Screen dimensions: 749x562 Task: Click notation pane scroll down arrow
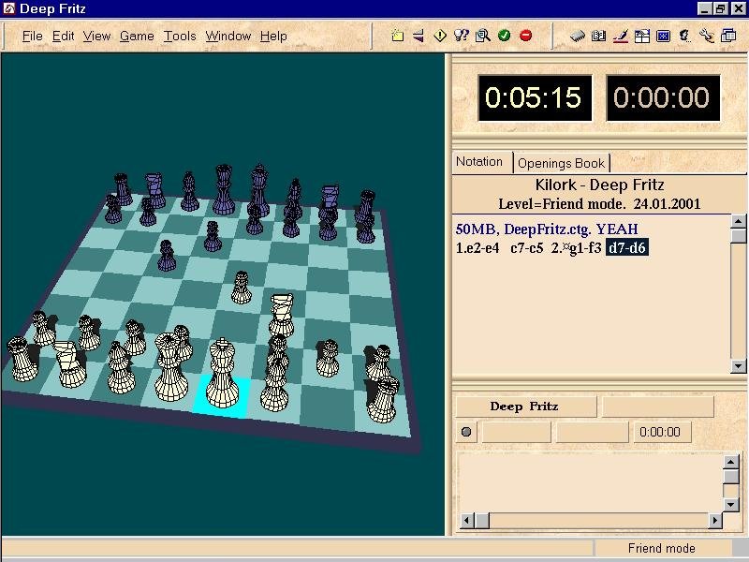(x=738, y=366)
